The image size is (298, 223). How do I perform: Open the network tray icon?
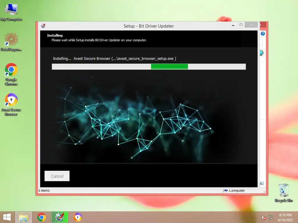pos(271,217)
